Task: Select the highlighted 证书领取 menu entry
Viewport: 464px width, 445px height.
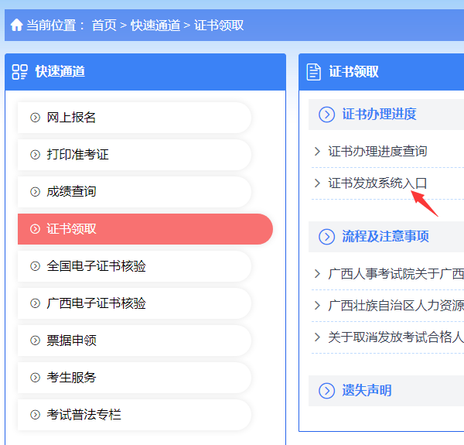Action: 145,229
